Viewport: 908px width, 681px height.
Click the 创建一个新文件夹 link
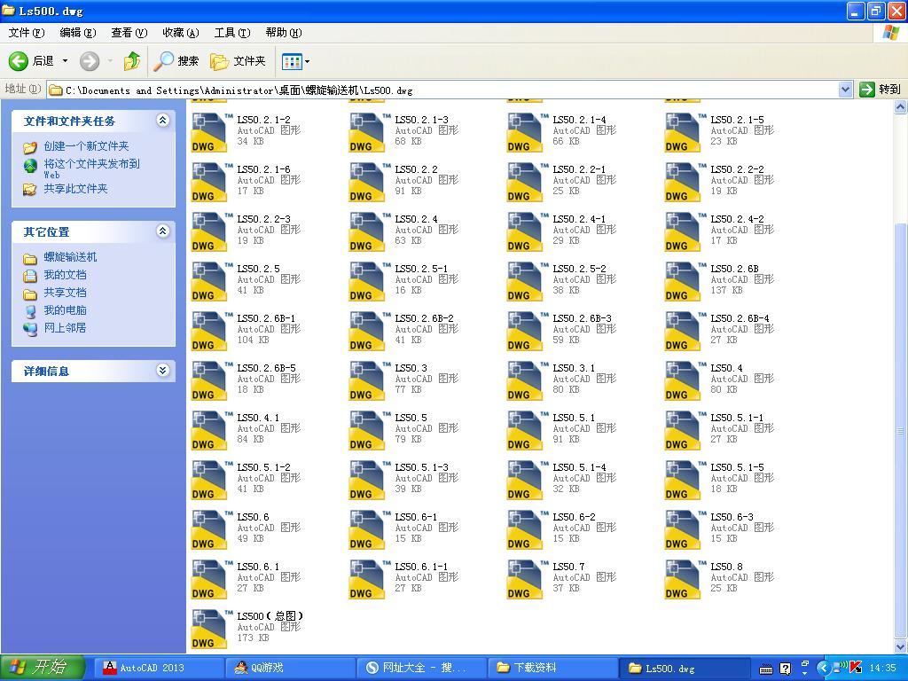[86, 146]
